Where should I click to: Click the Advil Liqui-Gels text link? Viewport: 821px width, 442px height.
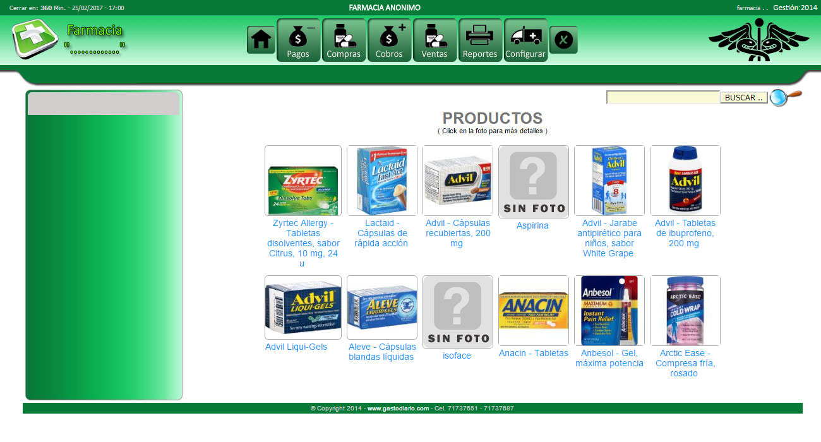296,347
